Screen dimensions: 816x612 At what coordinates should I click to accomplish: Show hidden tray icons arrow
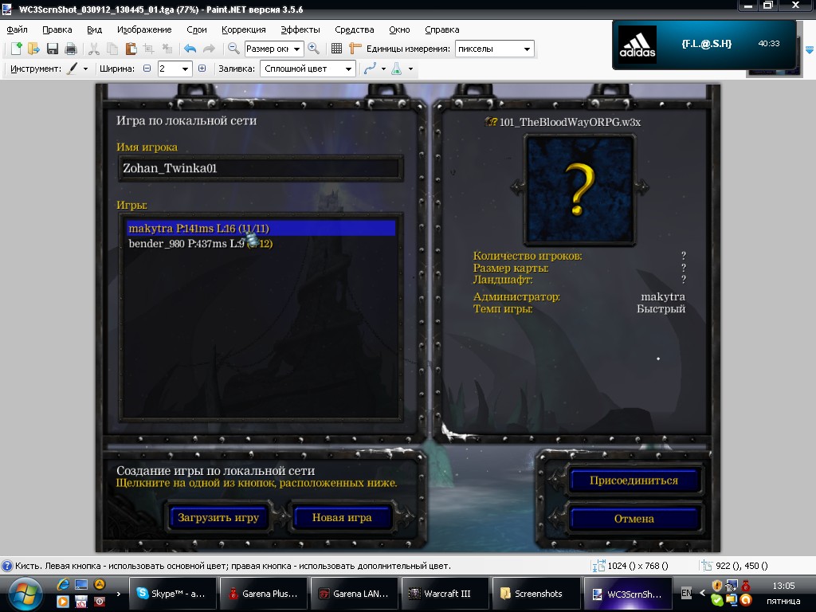pyautogui.click(x=703, y=593)
